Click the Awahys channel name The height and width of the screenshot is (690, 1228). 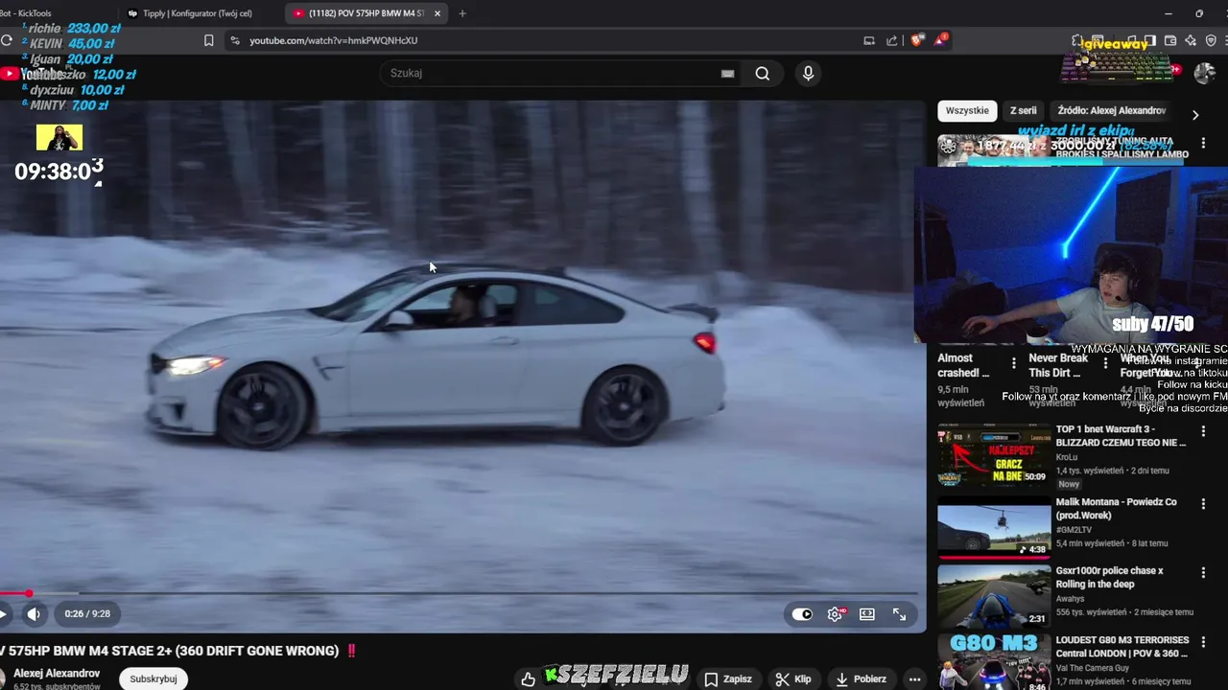pos(1071,599)
